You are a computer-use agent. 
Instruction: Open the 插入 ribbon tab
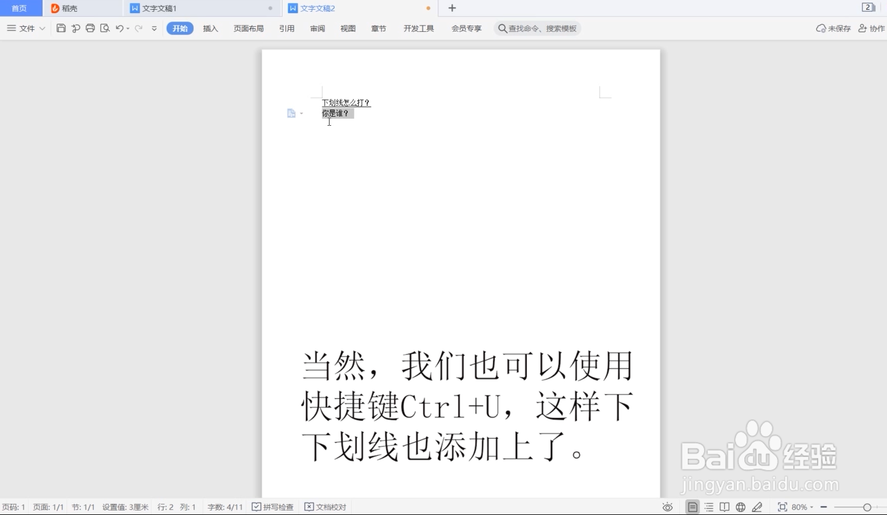click(x=210, y=28)
